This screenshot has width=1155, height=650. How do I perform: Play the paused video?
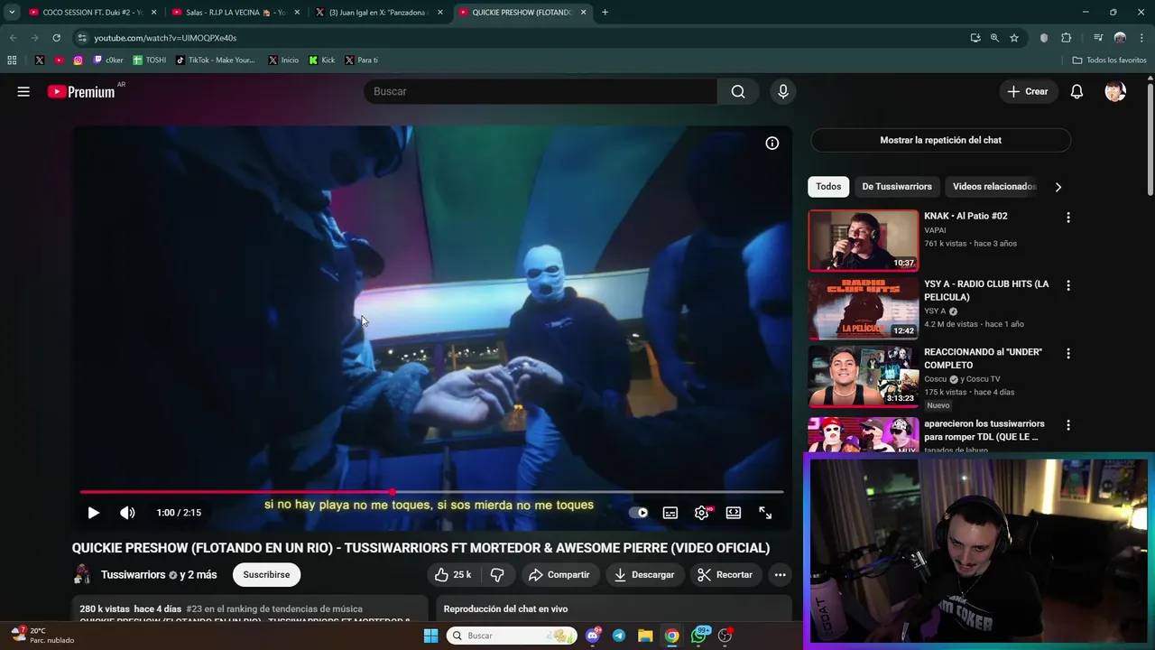click(x=93, y=513)
